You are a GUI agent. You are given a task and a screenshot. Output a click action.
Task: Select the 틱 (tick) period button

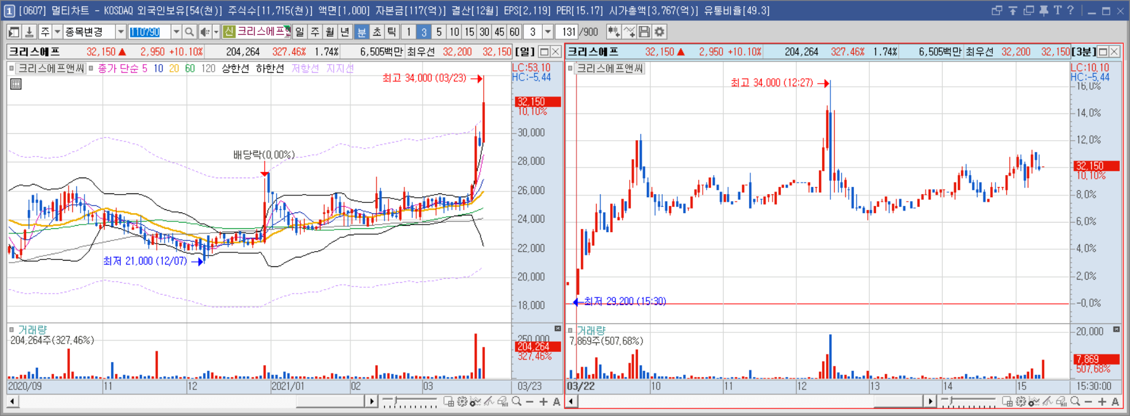click(392, 32)
